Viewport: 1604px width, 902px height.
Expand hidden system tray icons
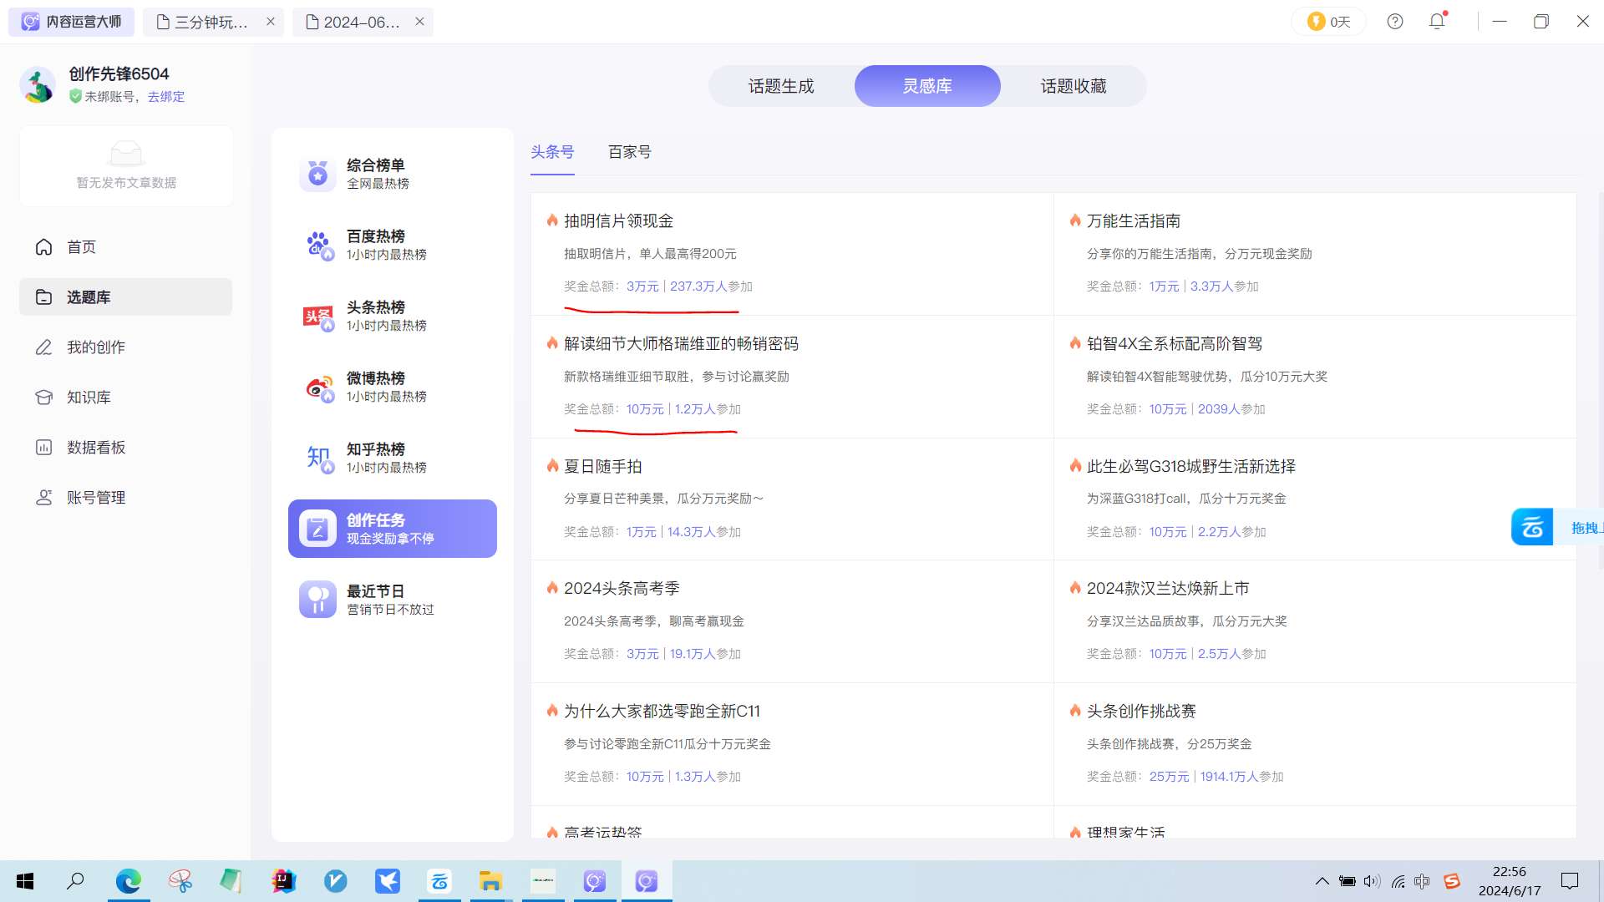tap(1322, 881)
